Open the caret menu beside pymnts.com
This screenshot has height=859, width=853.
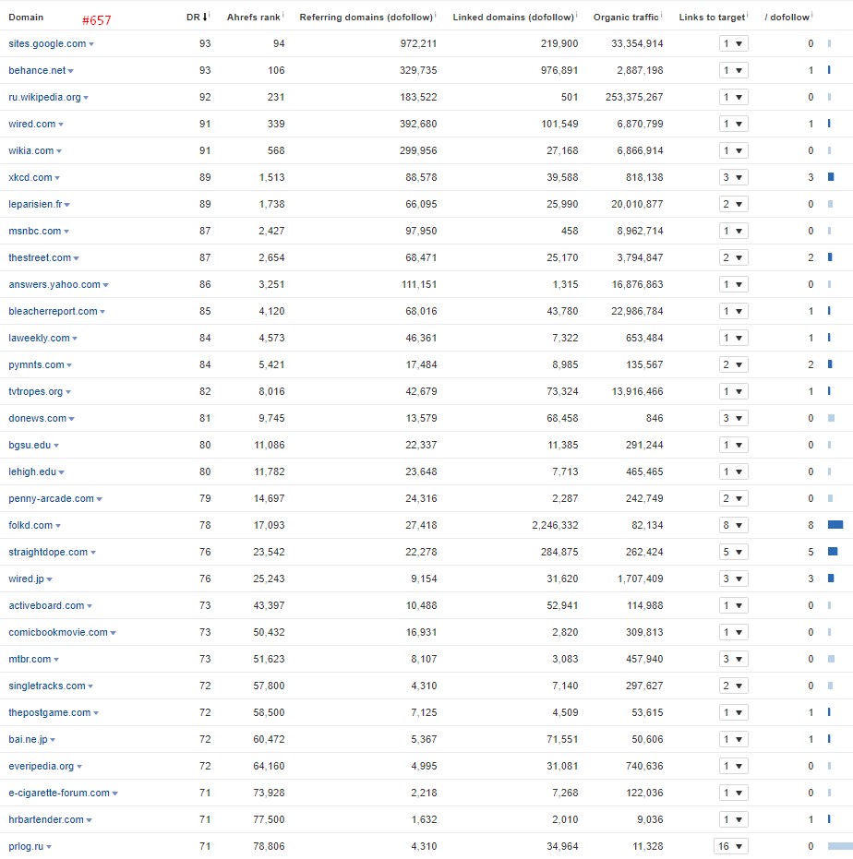[x=69, y=365]
